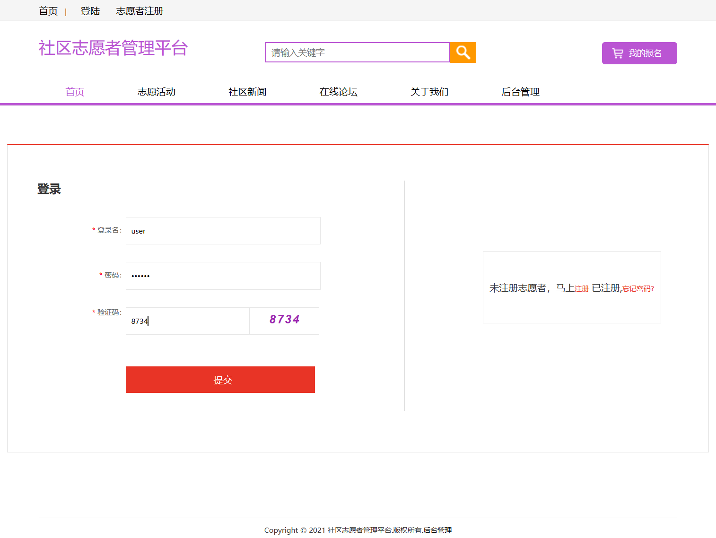Click the 我的报名 button

(639, 53)
